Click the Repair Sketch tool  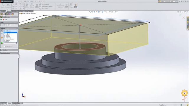(x=66, y=6)
